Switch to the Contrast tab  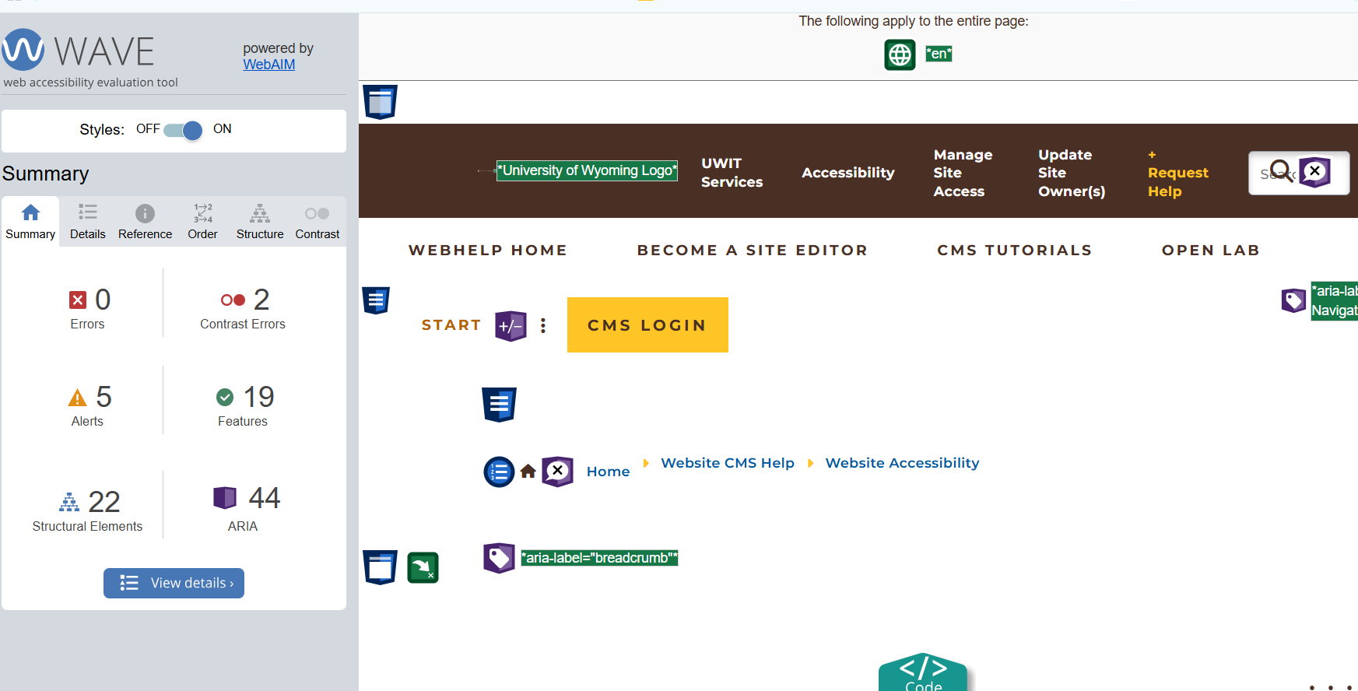(318, 222)
